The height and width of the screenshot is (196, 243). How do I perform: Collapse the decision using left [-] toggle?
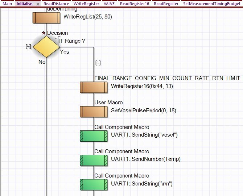tap(28, 47)
